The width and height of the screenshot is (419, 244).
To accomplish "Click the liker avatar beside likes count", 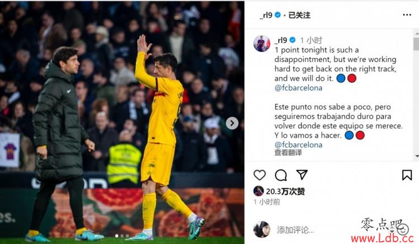I will click(x=259, y=191).
